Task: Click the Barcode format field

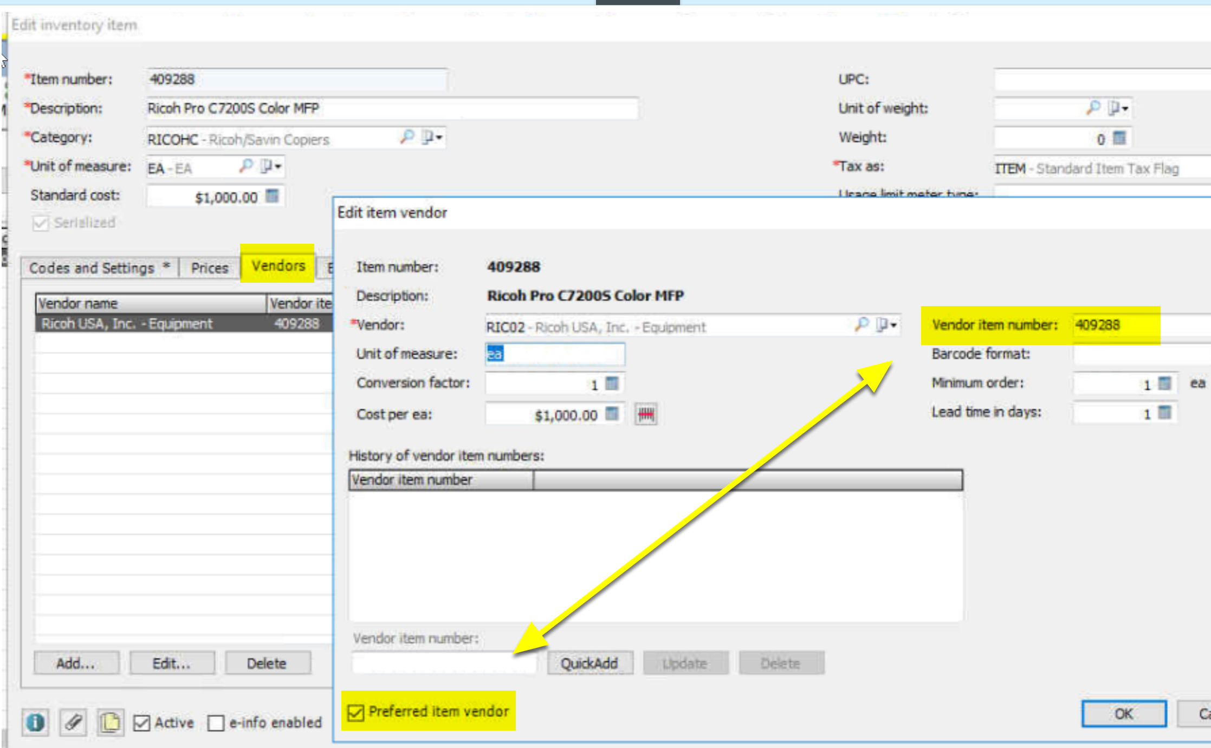Action: [x=1142, y=354]
